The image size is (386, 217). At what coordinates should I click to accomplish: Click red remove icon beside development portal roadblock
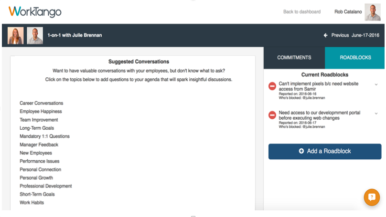click(x=272, y=115)
